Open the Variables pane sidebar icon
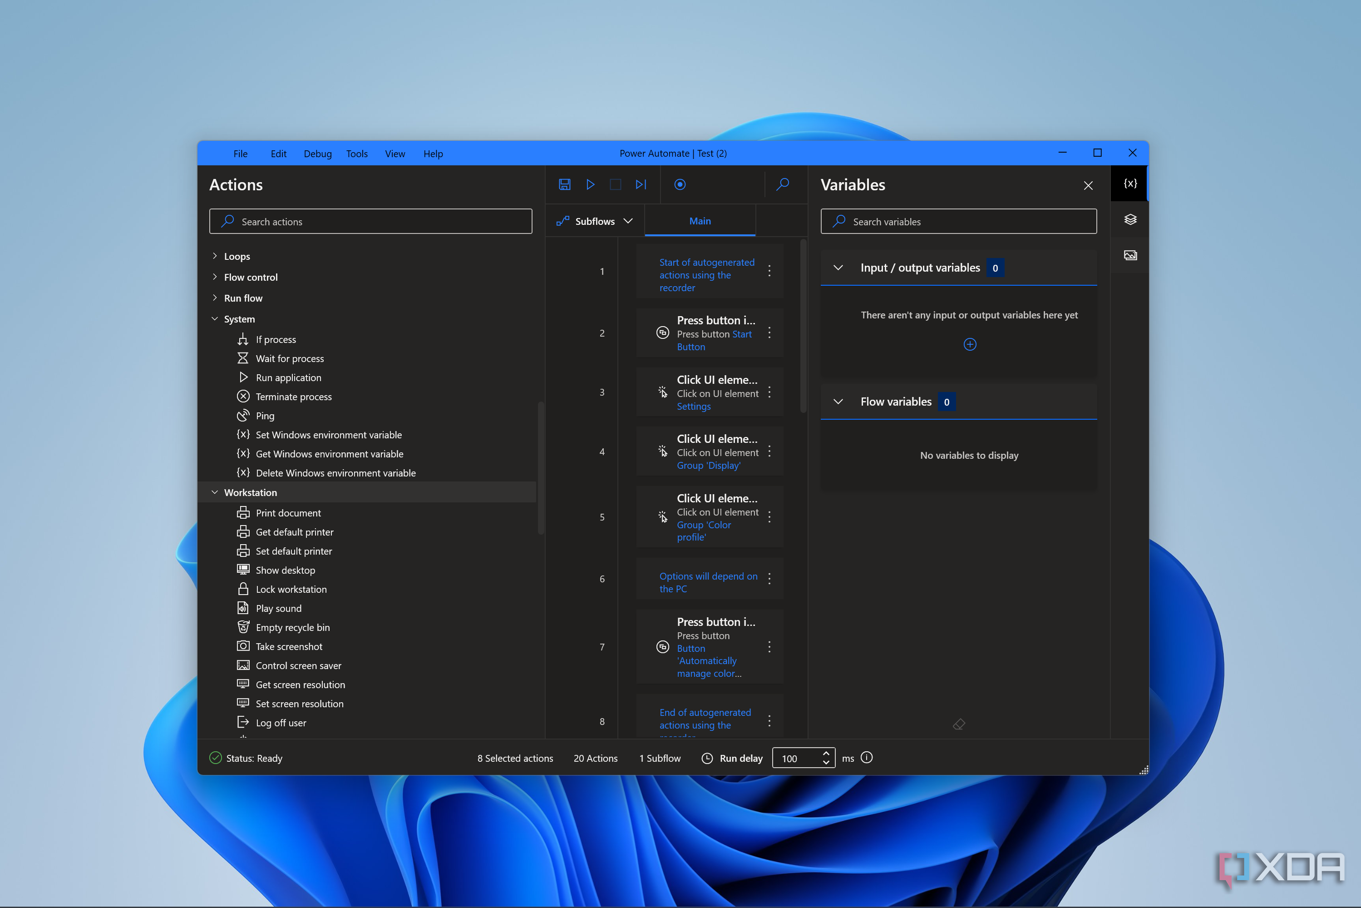Viewport: 1361px width, 908px height. point(1129,184)
